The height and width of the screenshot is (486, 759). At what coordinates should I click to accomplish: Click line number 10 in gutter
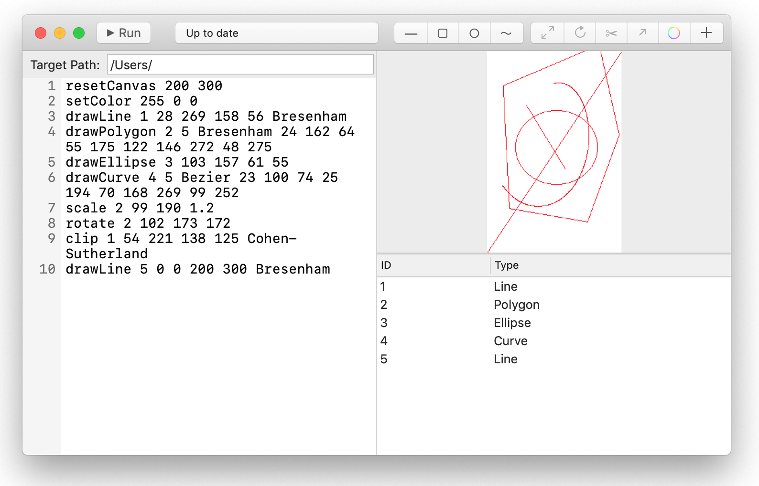click(47, 269)
